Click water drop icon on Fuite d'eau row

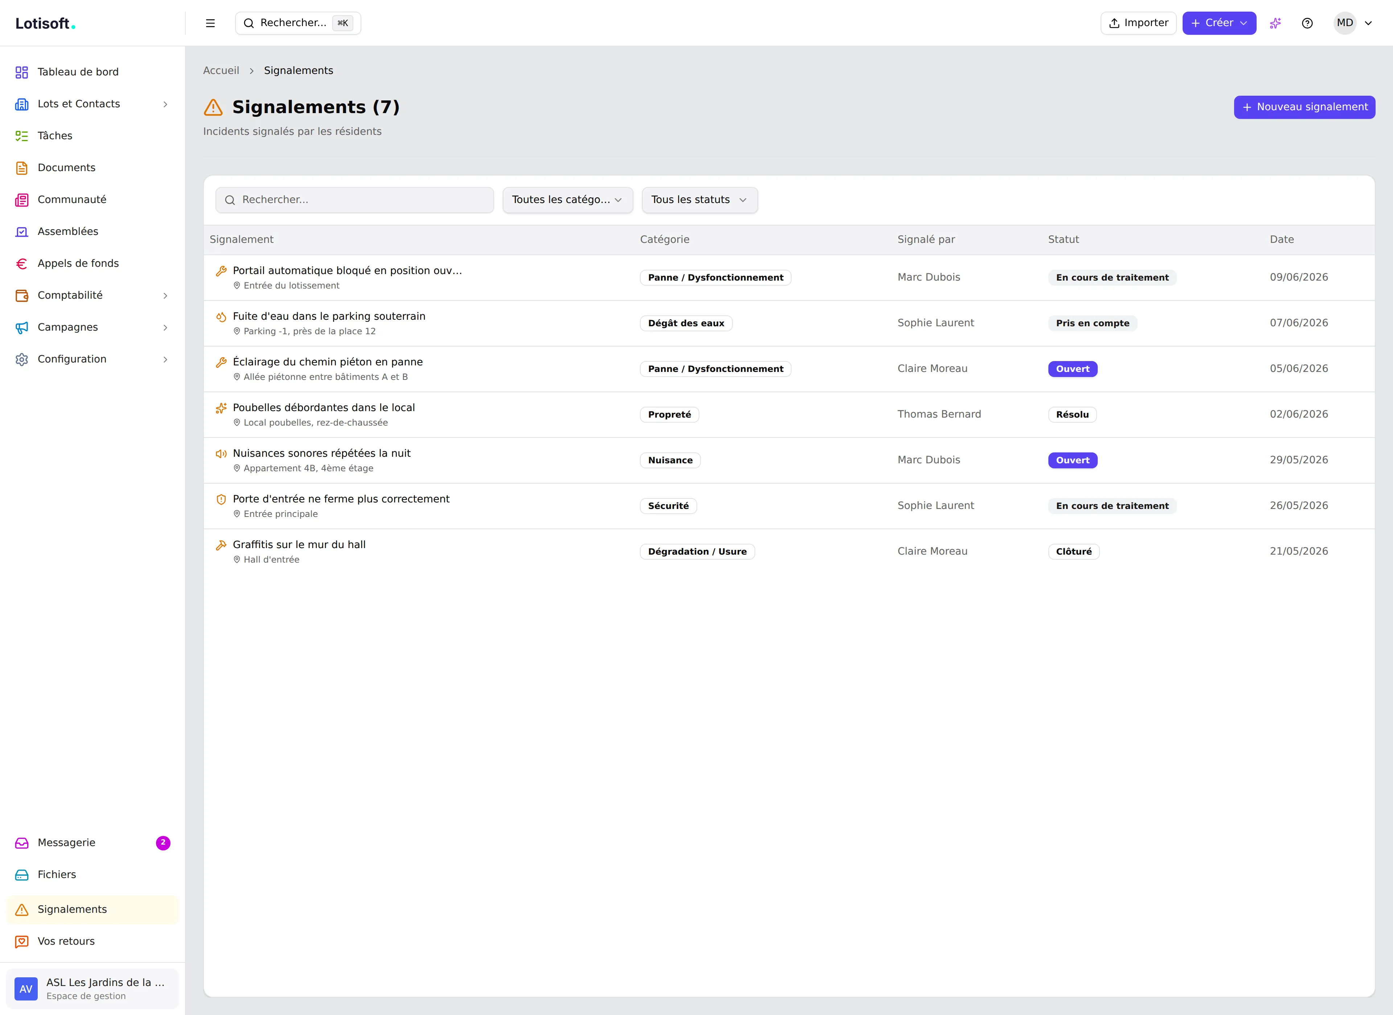[221, 317]
